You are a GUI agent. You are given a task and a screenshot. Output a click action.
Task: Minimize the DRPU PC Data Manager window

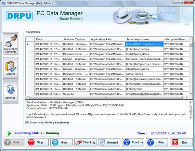click(175, 2)
